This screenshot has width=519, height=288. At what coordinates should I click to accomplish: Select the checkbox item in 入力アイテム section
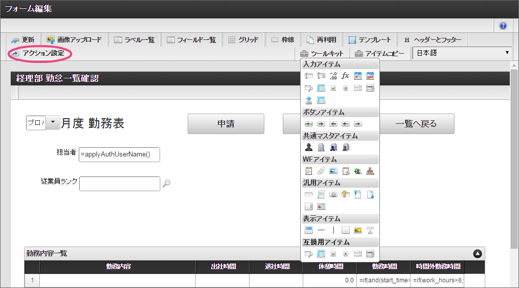tap(333, 88)
